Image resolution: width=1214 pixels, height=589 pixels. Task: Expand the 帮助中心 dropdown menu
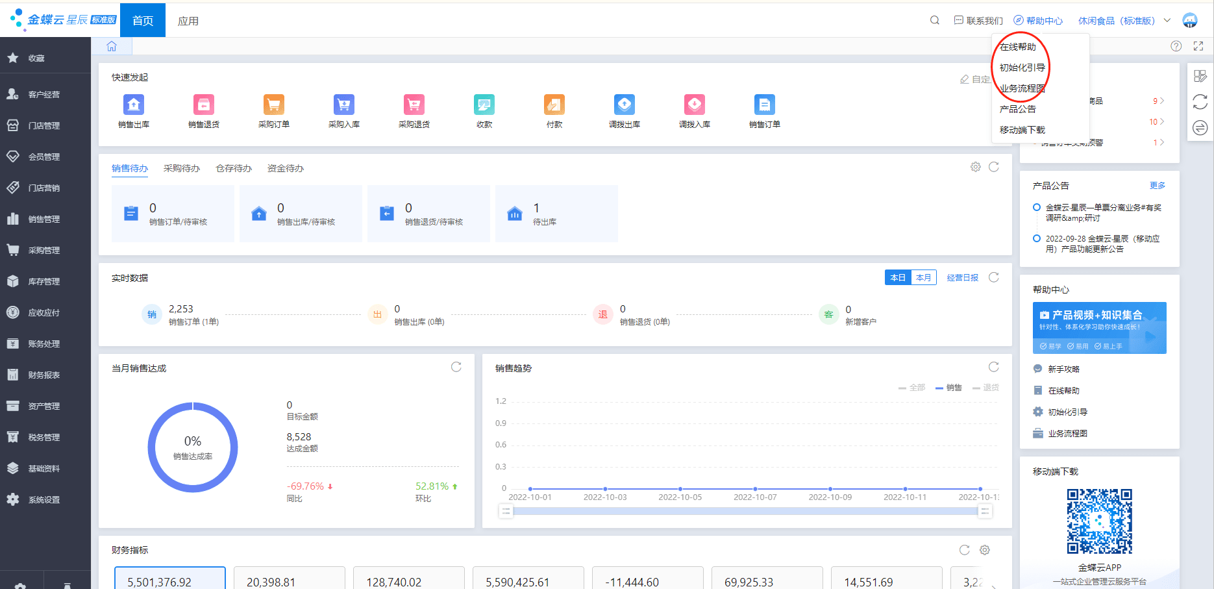pos(1039,21)
